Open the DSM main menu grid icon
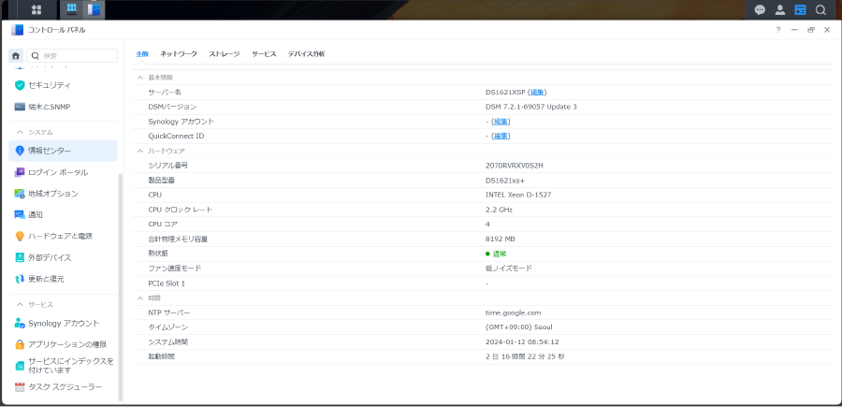This screenshot has height=407, width=842. pyautogui.click(x=36, y=9)
